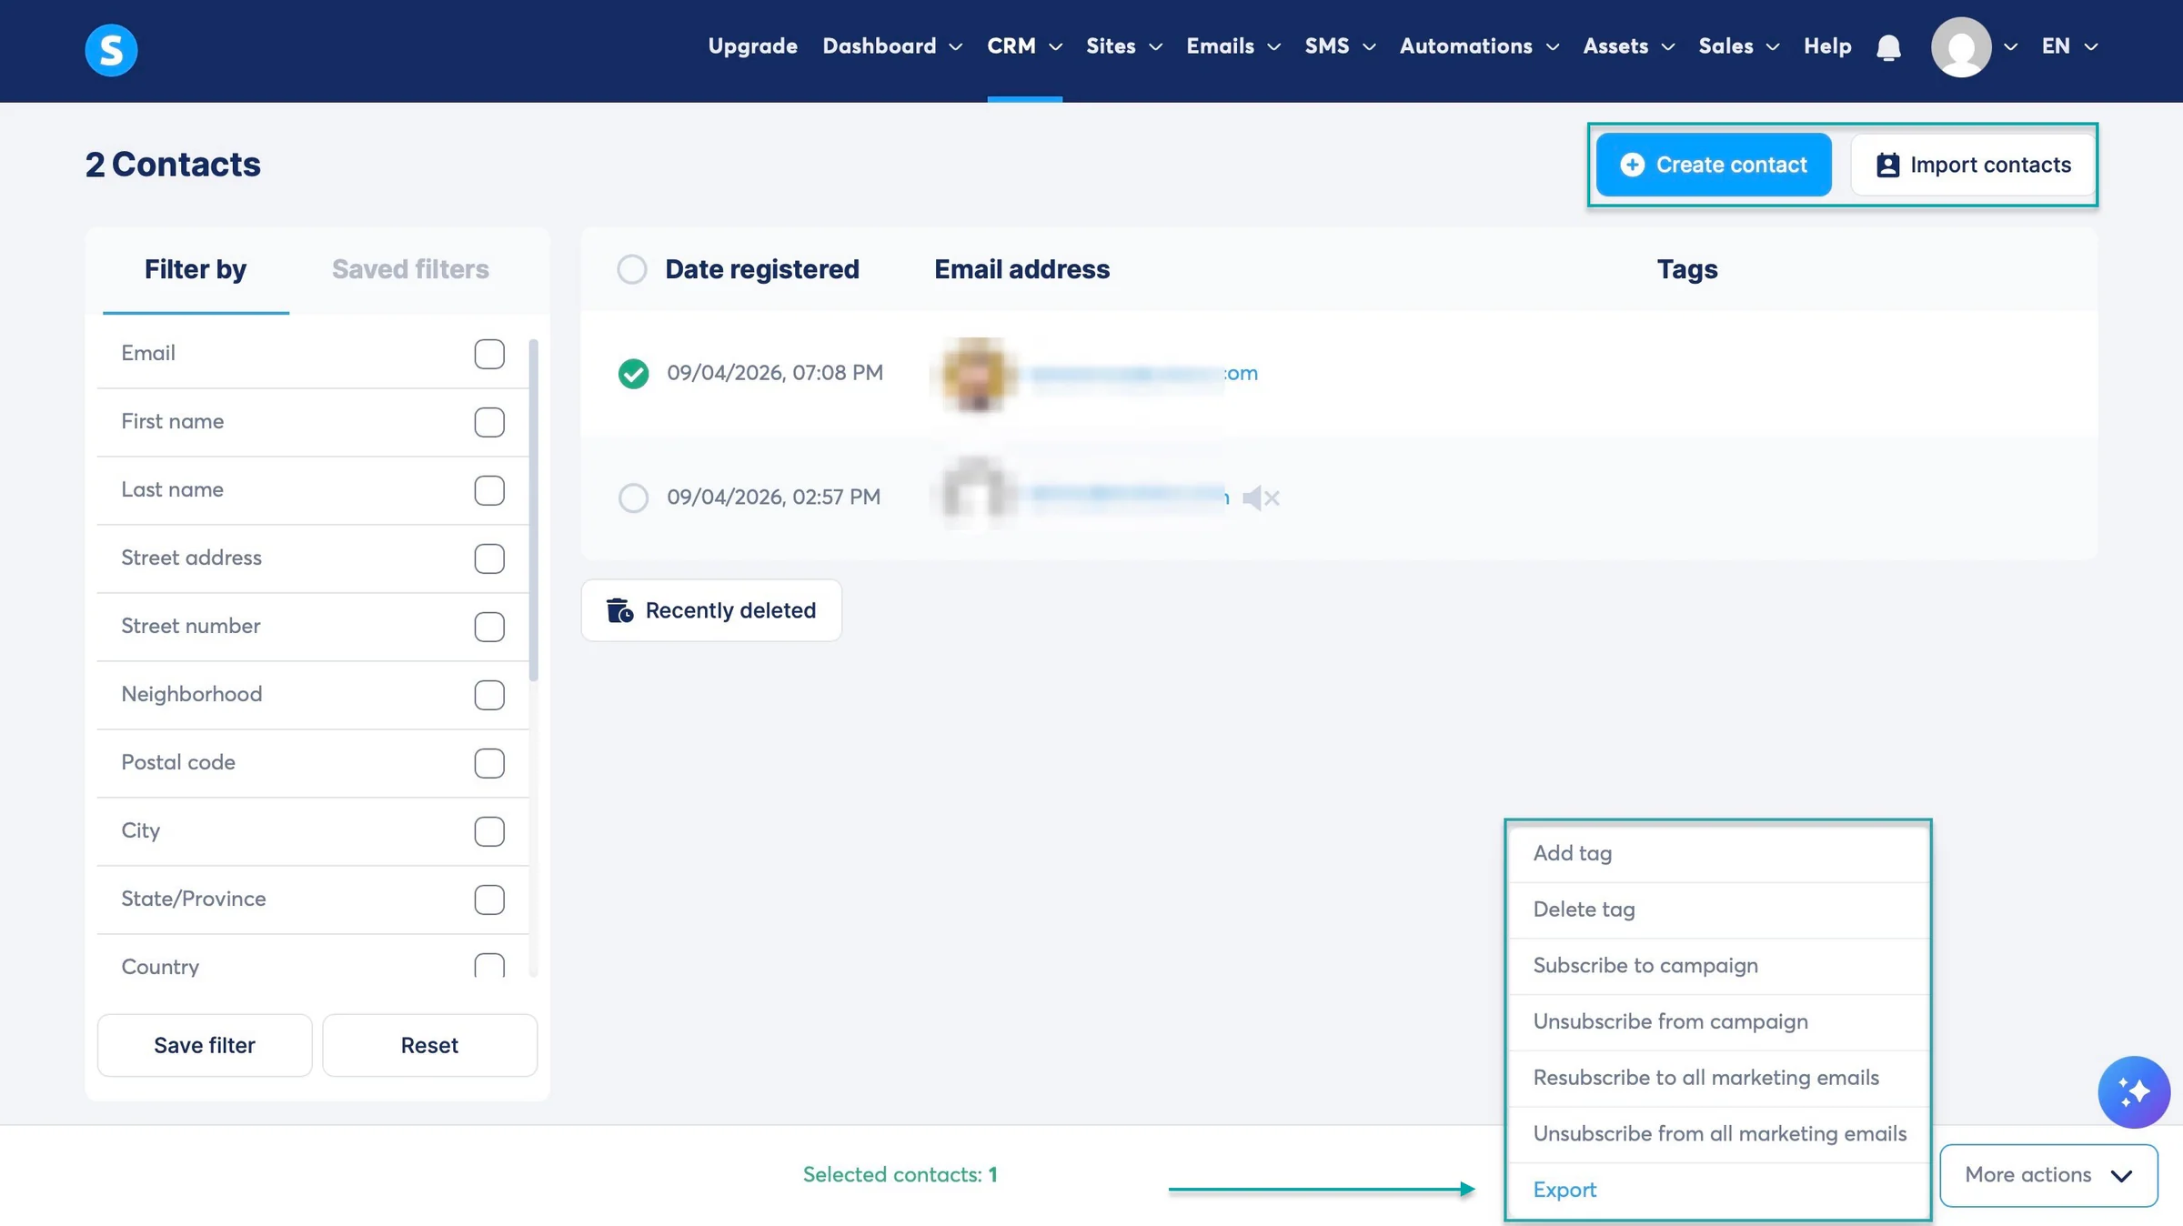
Task: Tick the City filter checkbox
Action: click(489, 831)
